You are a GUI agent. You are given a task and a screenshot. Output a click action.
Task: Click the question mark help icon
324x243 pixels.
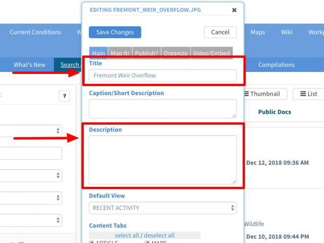tap(64, 96)
